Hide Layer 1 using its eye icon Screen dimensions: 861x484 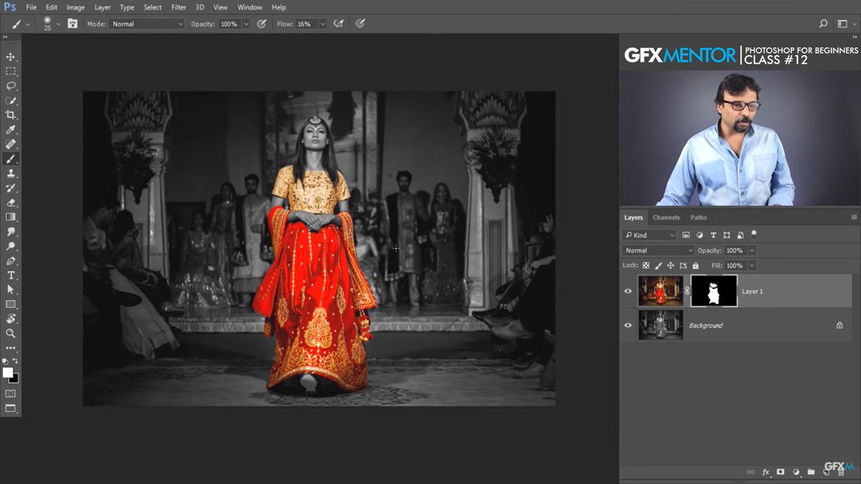pyautogui.click(x=628, y=291)
